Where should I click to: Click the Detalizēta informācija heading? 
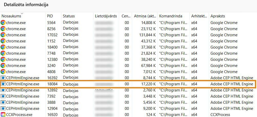click(x=26, y=5)
